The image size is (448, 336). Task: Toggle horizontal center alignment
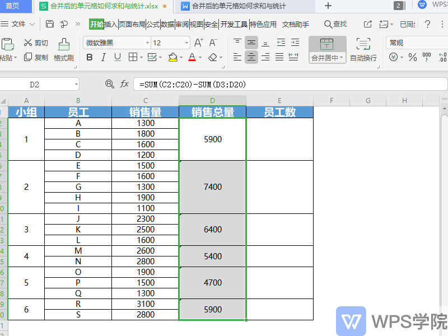point(251,57)
